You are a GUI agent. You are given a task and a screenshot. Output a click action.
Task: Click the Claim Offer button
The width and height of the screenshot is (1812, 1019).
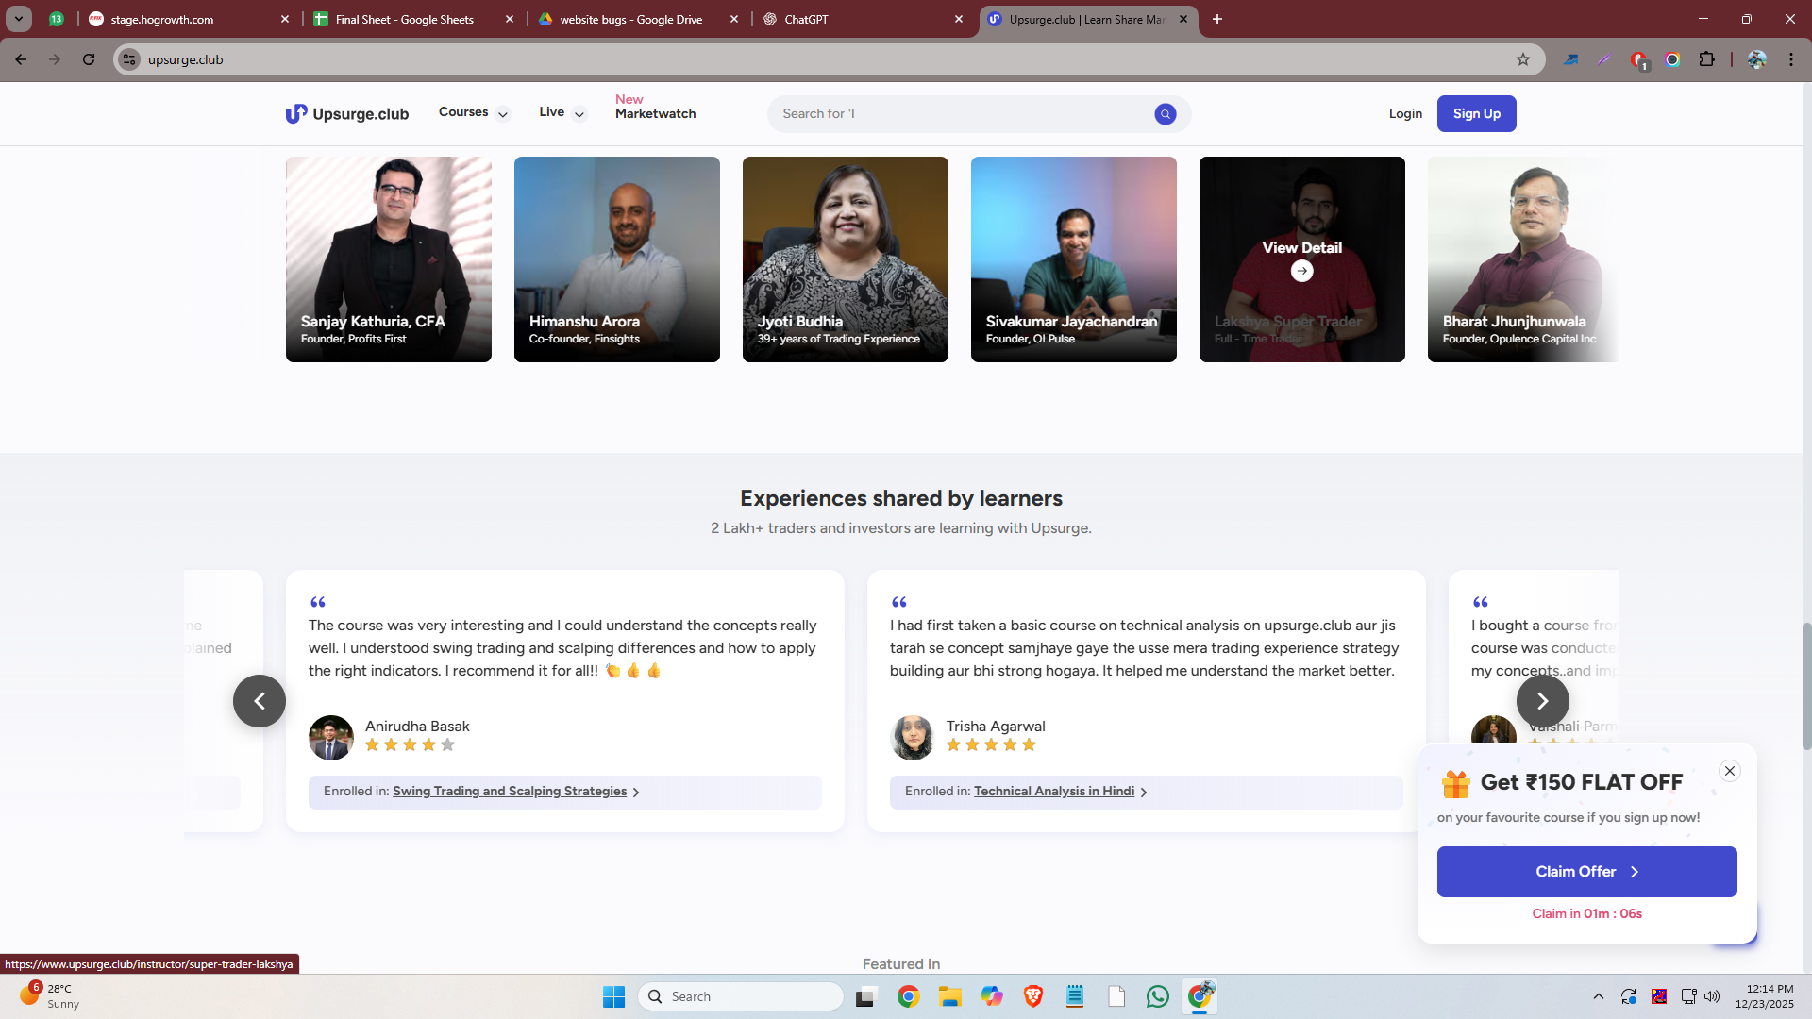1585,872
